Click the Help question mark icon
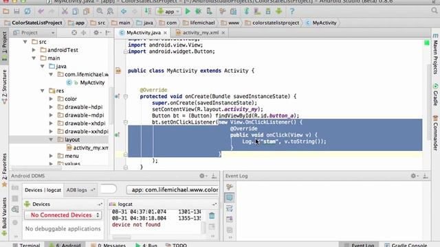The height and width of the screenshot is (247, 440). coord(292,12)
